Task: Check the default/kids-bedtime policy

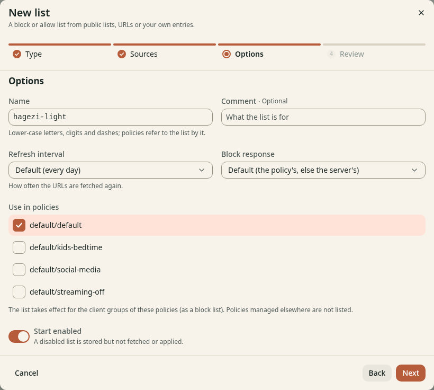Action: 19,247
